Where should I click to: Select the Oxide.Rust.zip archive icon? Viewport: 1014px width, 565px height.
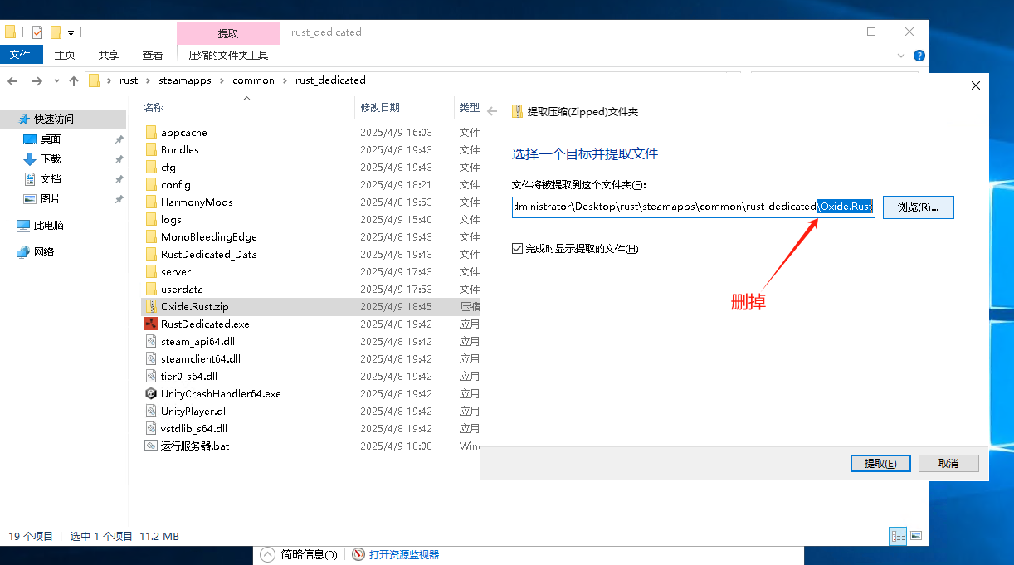pos(151,306)
